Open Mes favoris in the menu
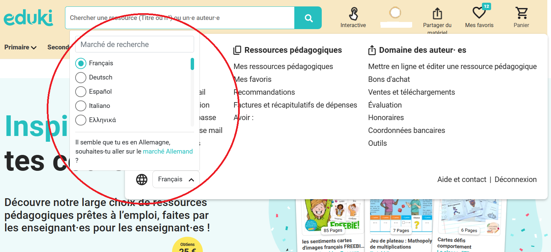This screenshot has width=551, height=252. pos(253,79)
